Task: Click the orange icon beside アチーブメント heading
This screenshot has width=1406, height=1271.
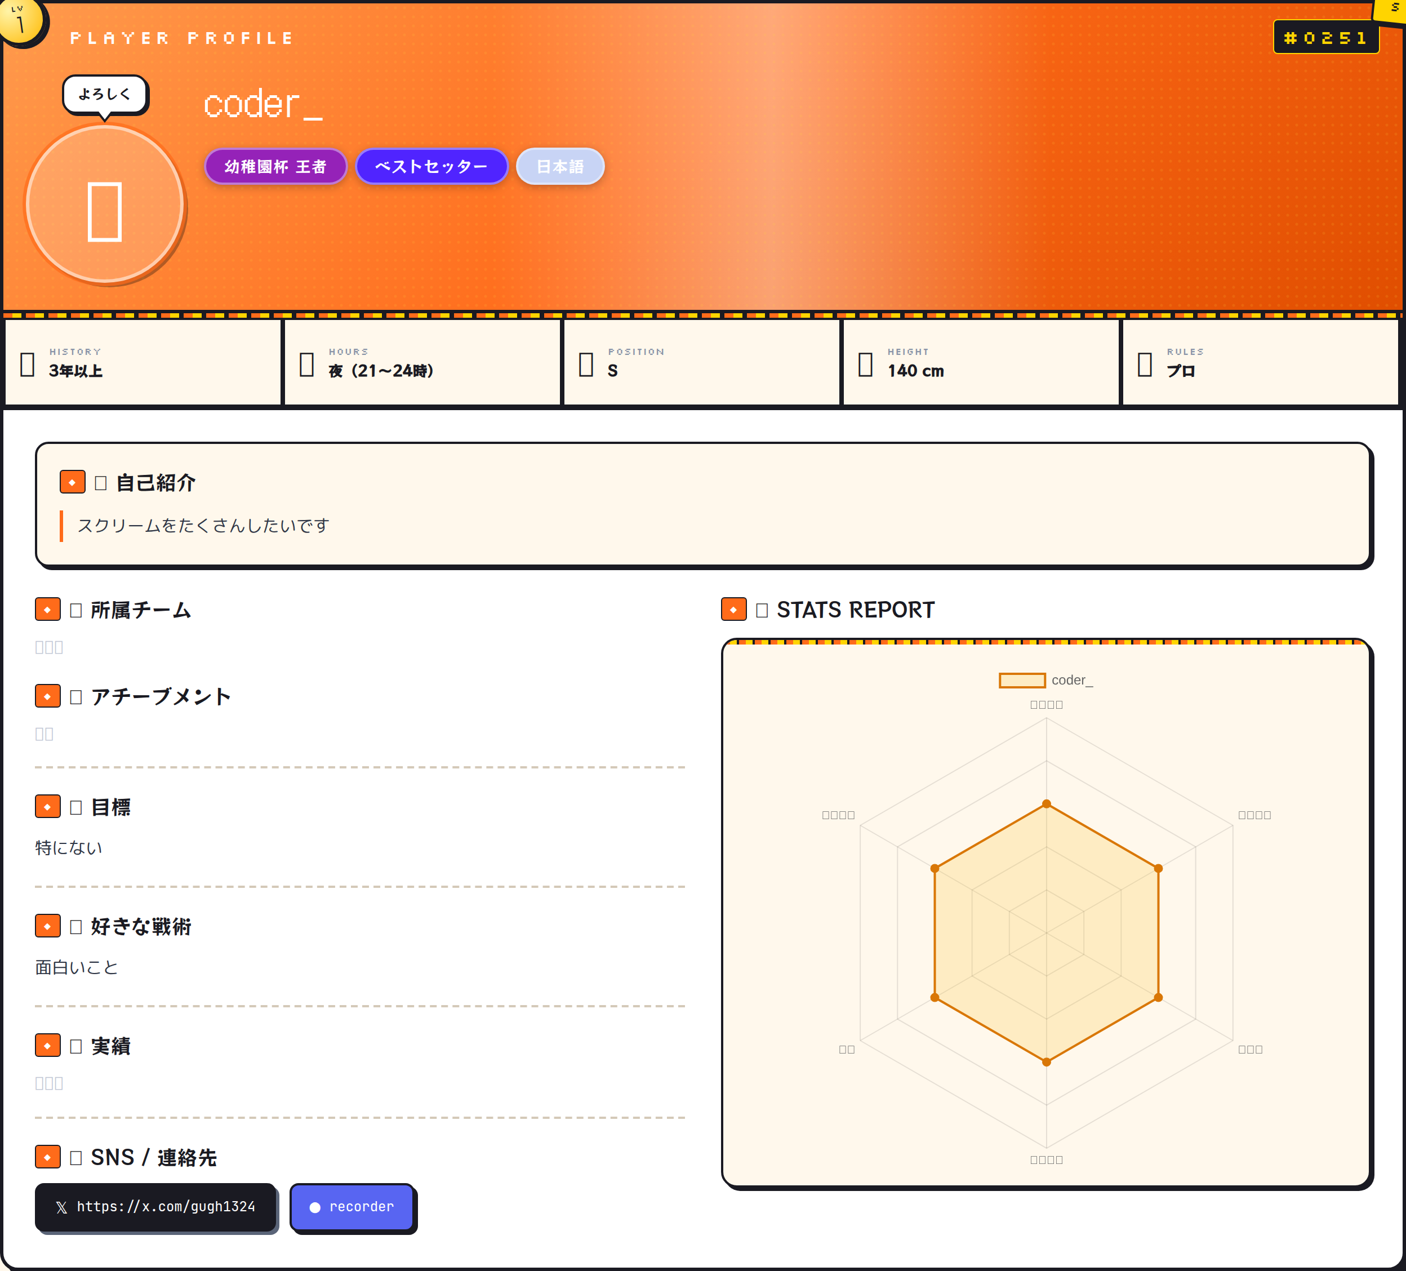Action: point(47,695)
